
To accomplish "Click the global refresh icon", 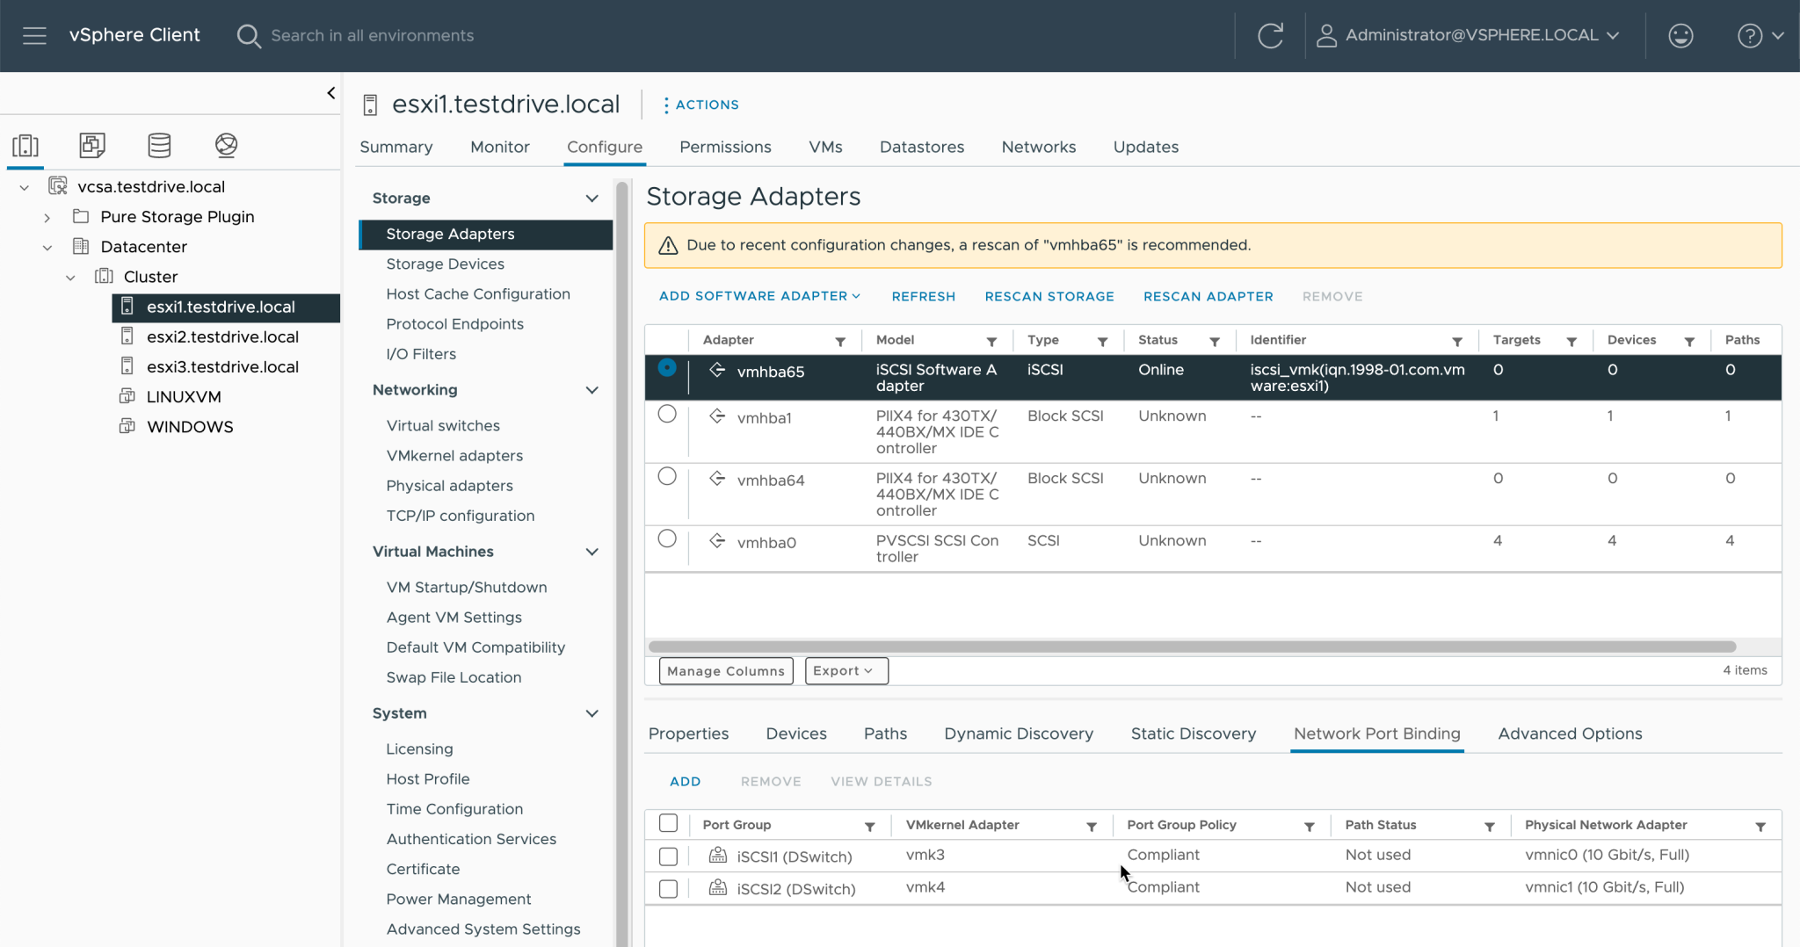I will click(1270, 35).
